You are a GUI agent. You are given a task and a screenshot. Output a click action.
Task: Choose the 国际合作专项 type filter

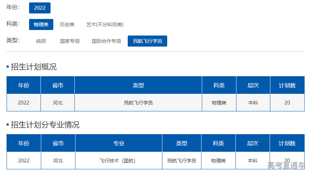(x=106, y=41)
